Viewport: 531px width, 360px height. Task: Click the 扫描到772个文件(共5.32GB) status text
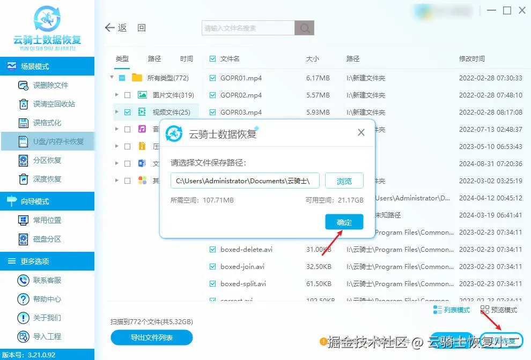click(x=152, y=322)
